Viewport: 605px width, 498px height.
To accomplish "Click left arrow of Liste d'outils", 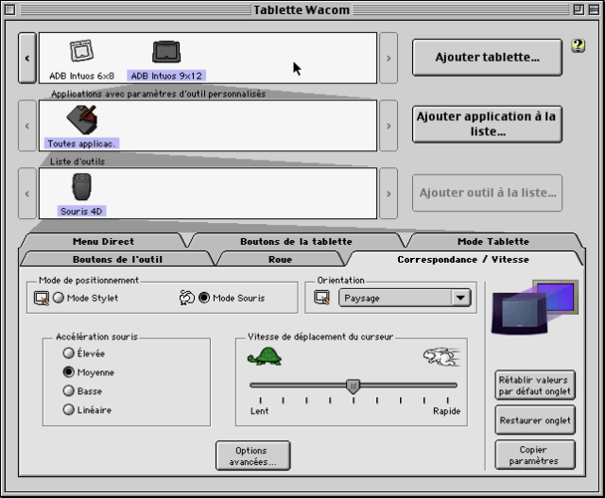I will [x=27, y=194].
